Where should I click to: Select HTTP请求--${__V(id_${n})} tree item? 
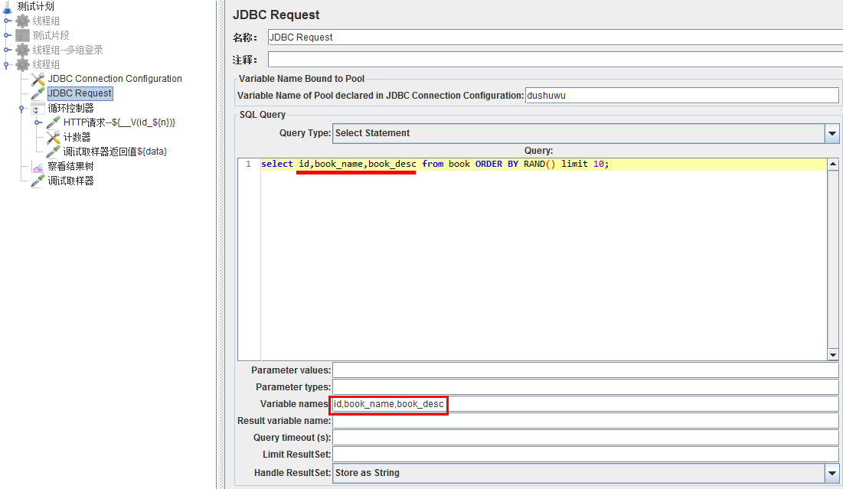119,122
